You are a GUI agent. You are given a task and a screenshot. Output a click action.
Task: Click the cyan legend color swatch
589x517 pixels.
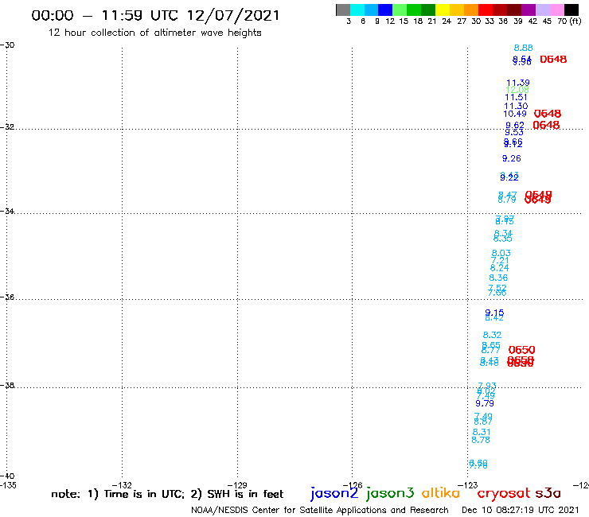click(357, 10)
